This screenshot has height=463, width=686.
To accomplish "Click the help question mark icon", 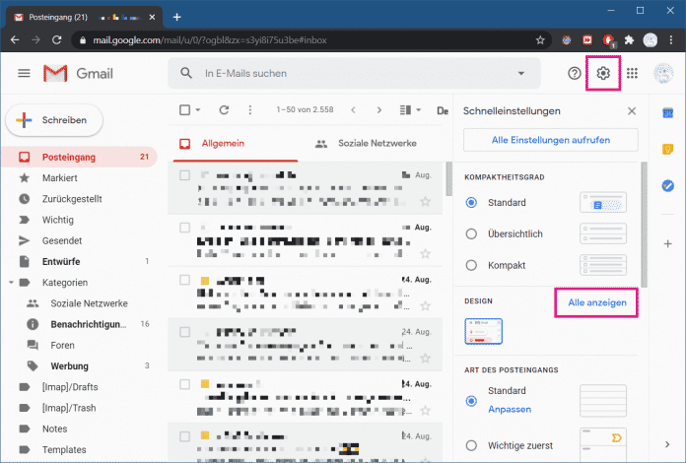I will click(575, 74).
